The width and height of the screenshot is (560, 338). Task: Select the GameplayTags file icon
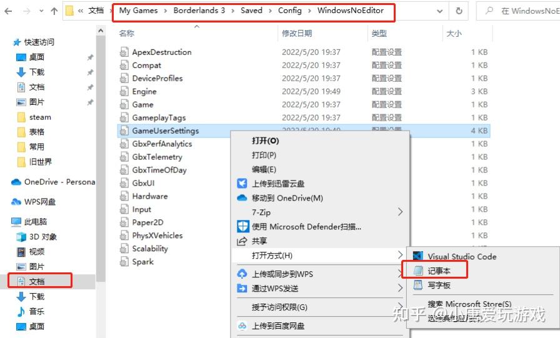pos(124,118)
